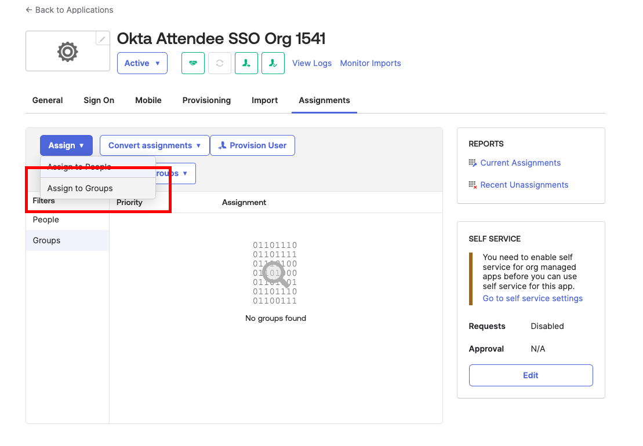The height and width of the screenshot is (446, 643).
Task: Click the grey refresh application data icon
Action: (219, 63)
